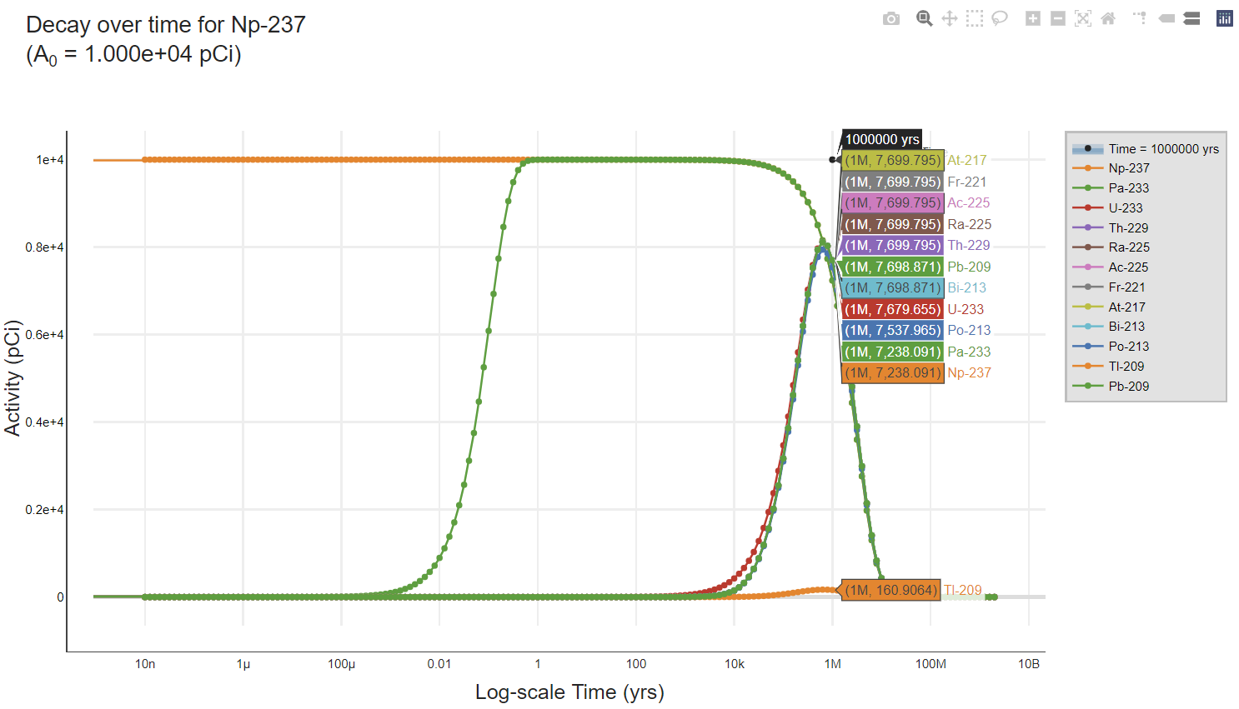Activate the Pan tool in the modebar
This screenshot has height=709, width=1239.
[x=949, y=18]
